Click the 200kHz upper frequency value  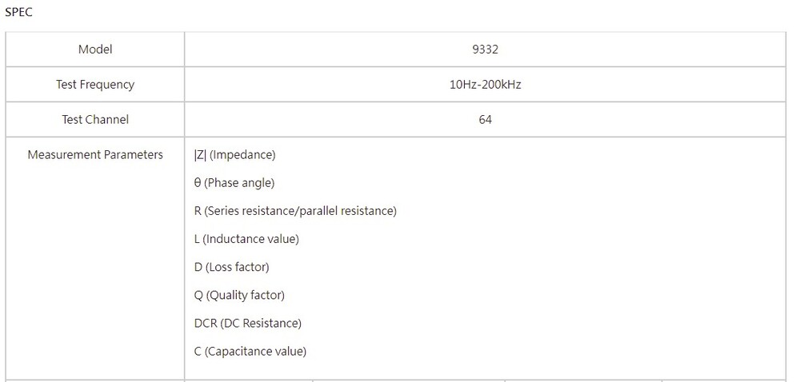point(503,85)
